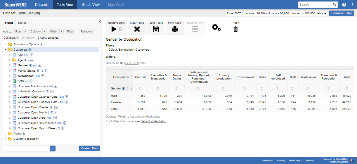The width and height of the screenshot is (357, 164).
Task: Print the table with printer icon
Action: click(175, 29)
